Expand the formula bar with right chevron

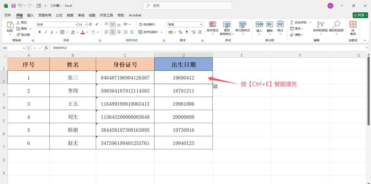pos(367,48)
